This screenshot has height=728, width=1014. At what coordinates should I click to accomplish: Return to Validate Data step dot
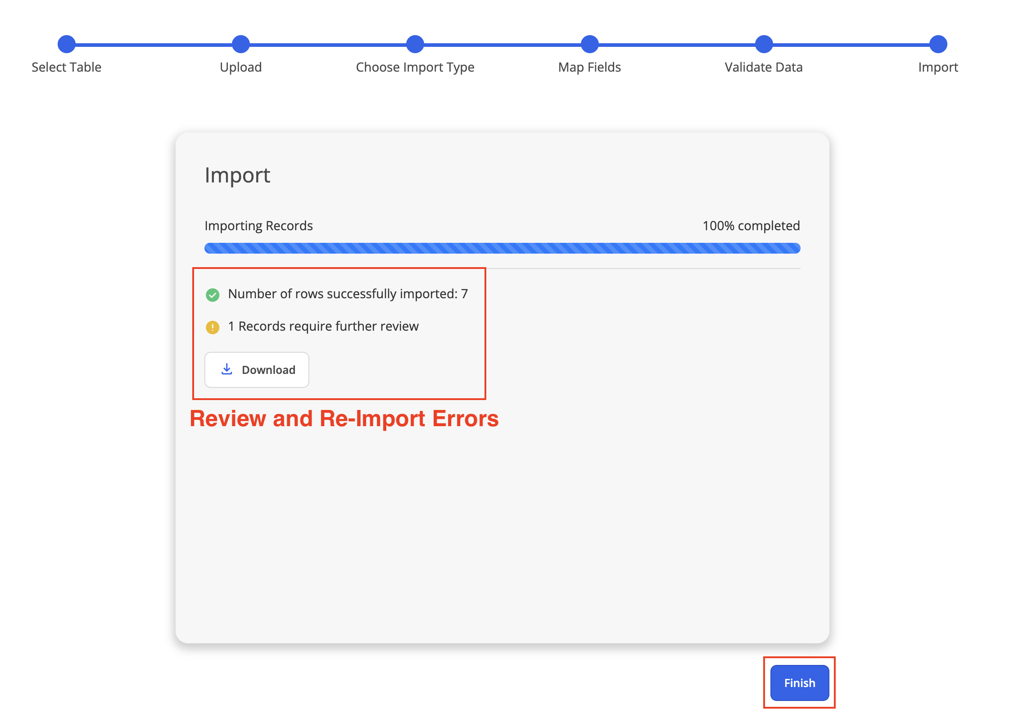(764, 44)
